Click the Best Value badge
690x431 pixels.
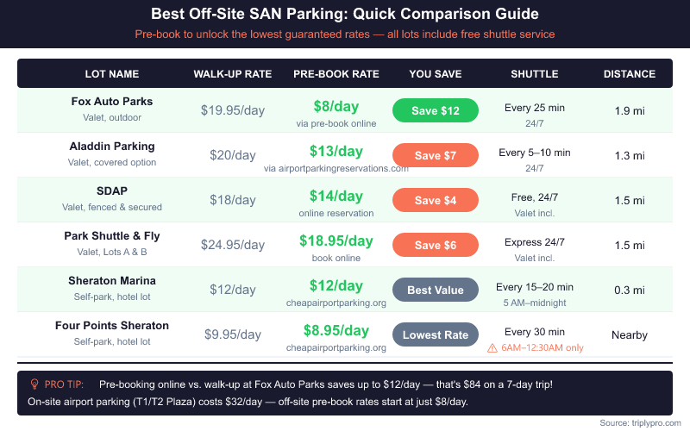(436, 290)
